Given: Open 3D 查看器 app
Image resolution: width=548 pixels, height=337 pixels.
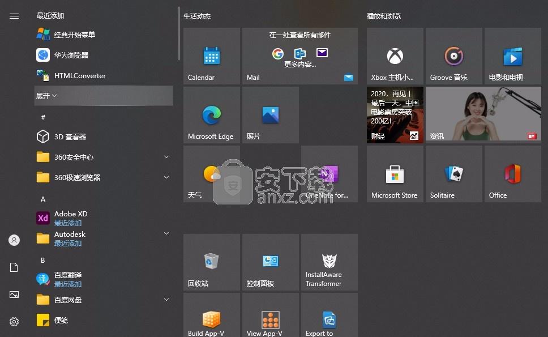Looking at the screenshot, I should [x=104, y=136].
